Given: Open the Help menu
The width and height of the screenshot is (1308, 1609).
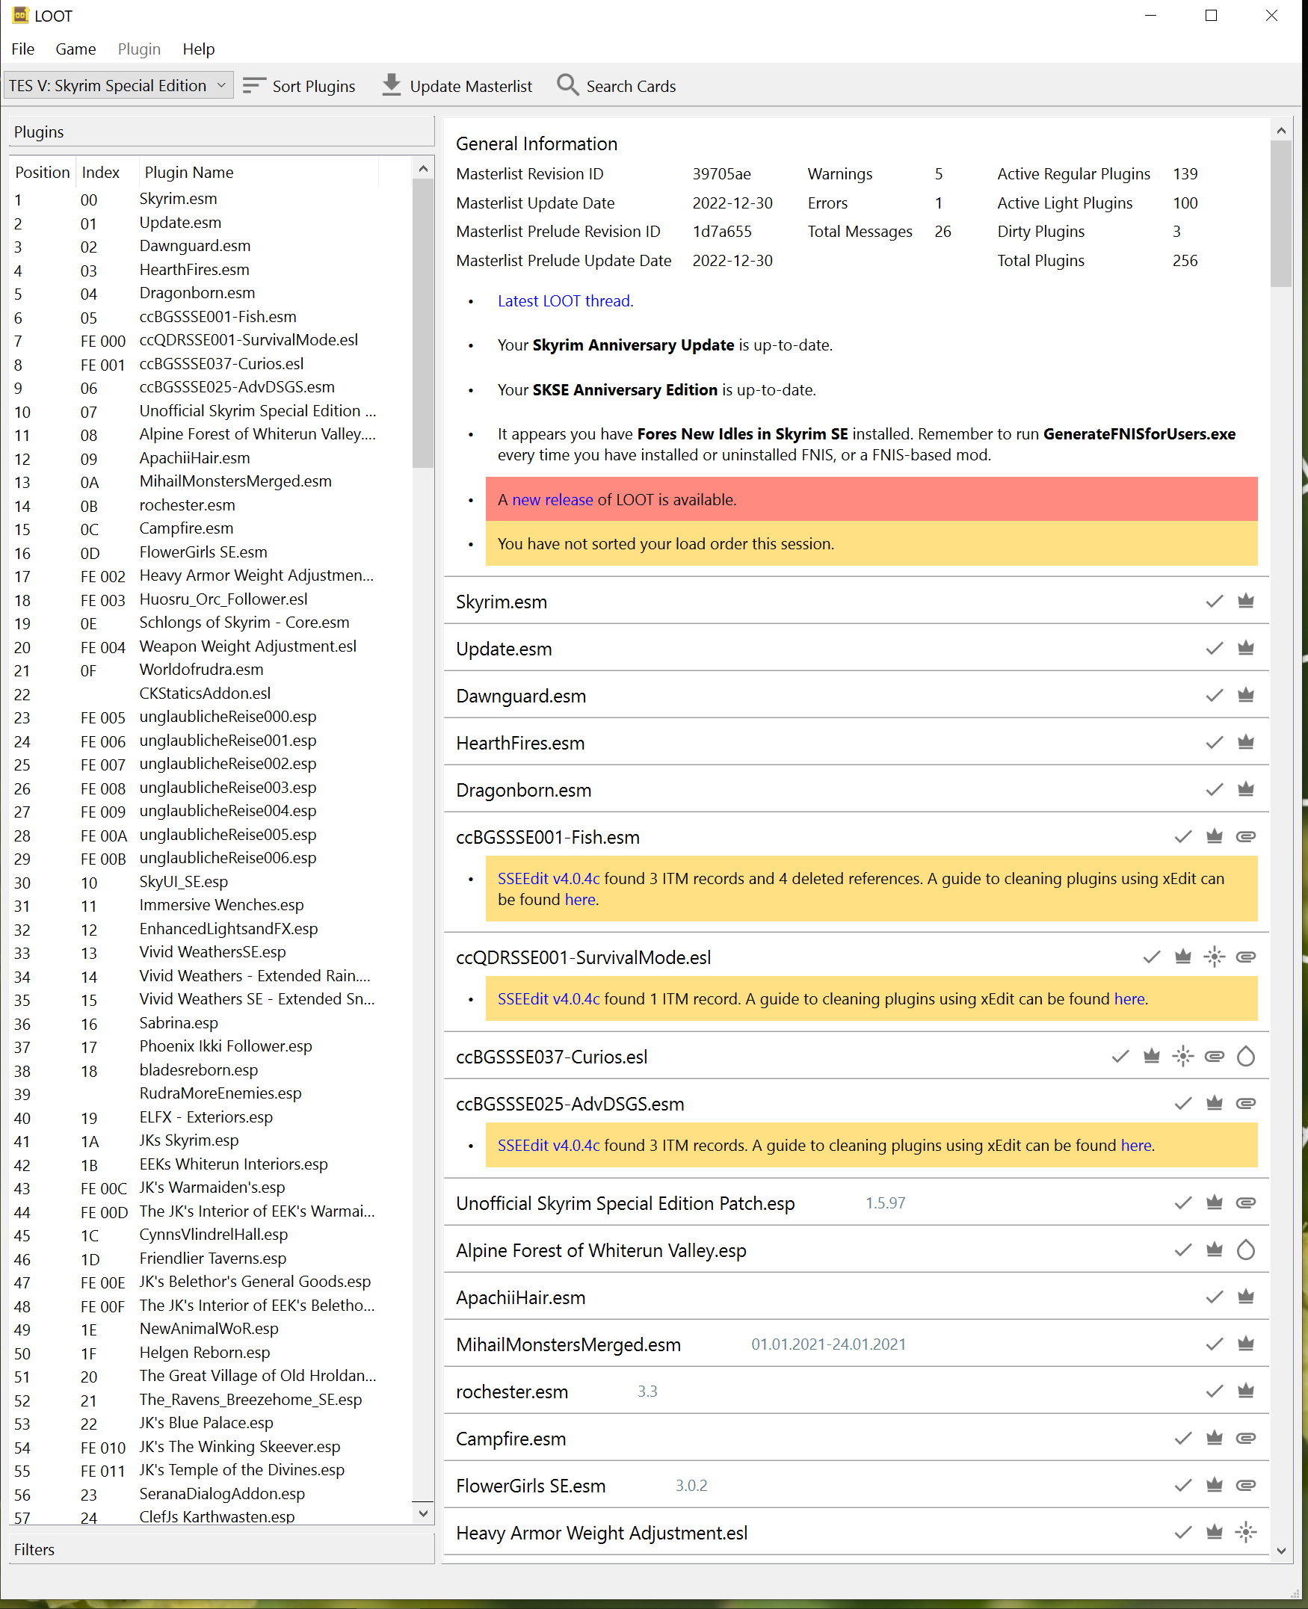Looking at the screenshot, I should click(198, 49).
